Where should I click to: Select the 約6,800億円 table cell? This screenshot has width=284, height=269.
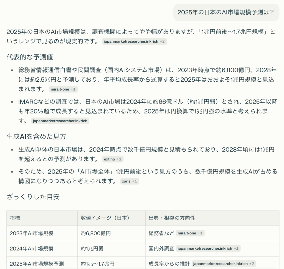click(x=96, y=233)
